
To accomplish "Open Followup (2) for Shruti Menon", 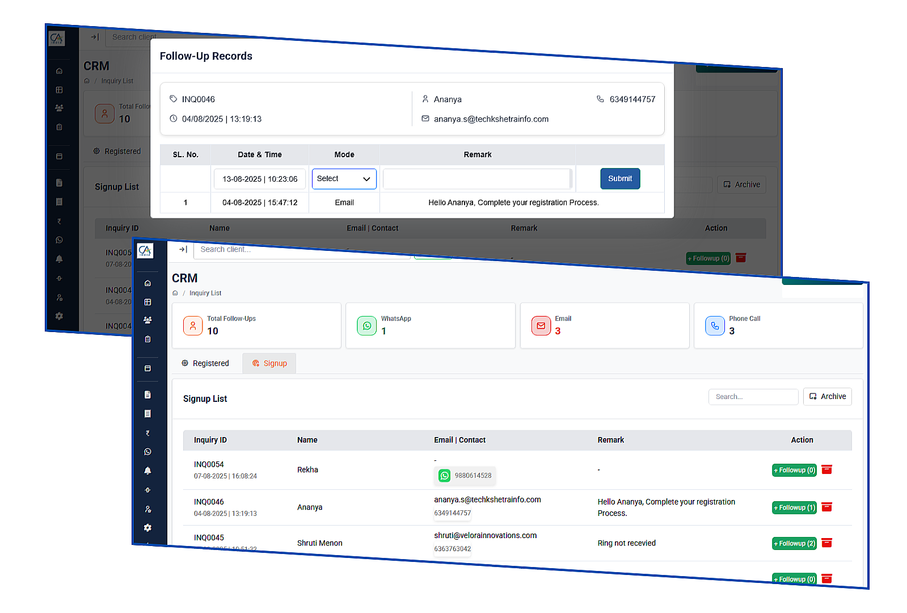I will [x=794, y=543].
